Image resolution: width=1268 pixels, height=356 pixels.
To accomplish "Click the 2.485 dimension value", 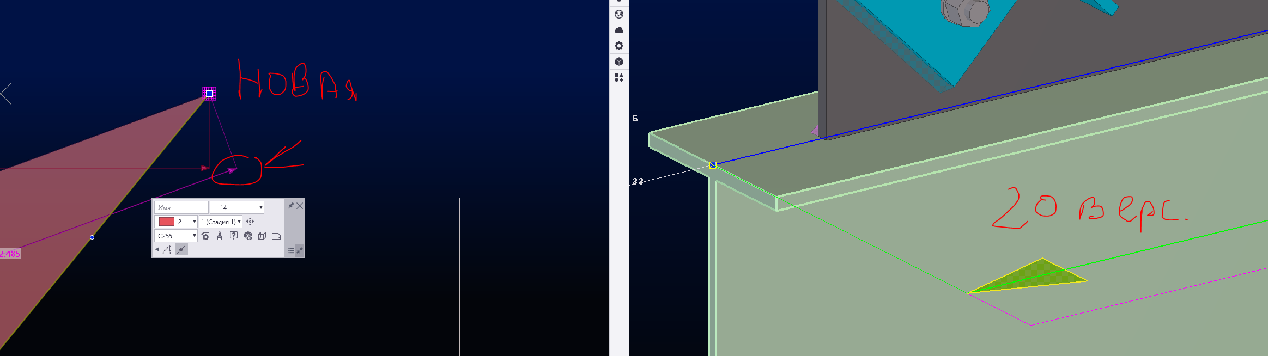I will (10, 254).
